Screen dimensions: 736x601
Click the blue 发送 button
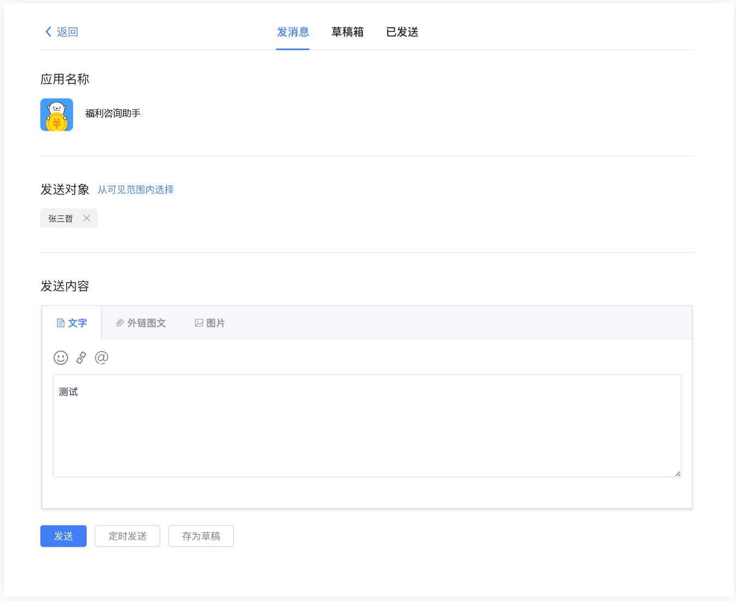pos(63,536)
